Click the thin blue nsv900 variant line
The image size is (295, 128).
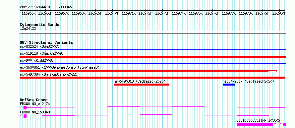click(x=153, y=64)
